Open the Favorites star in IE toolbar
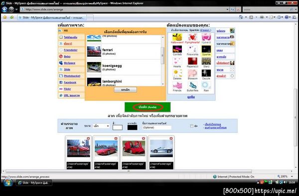This screenshot has height=196, width=299. (x=5, y=17)
